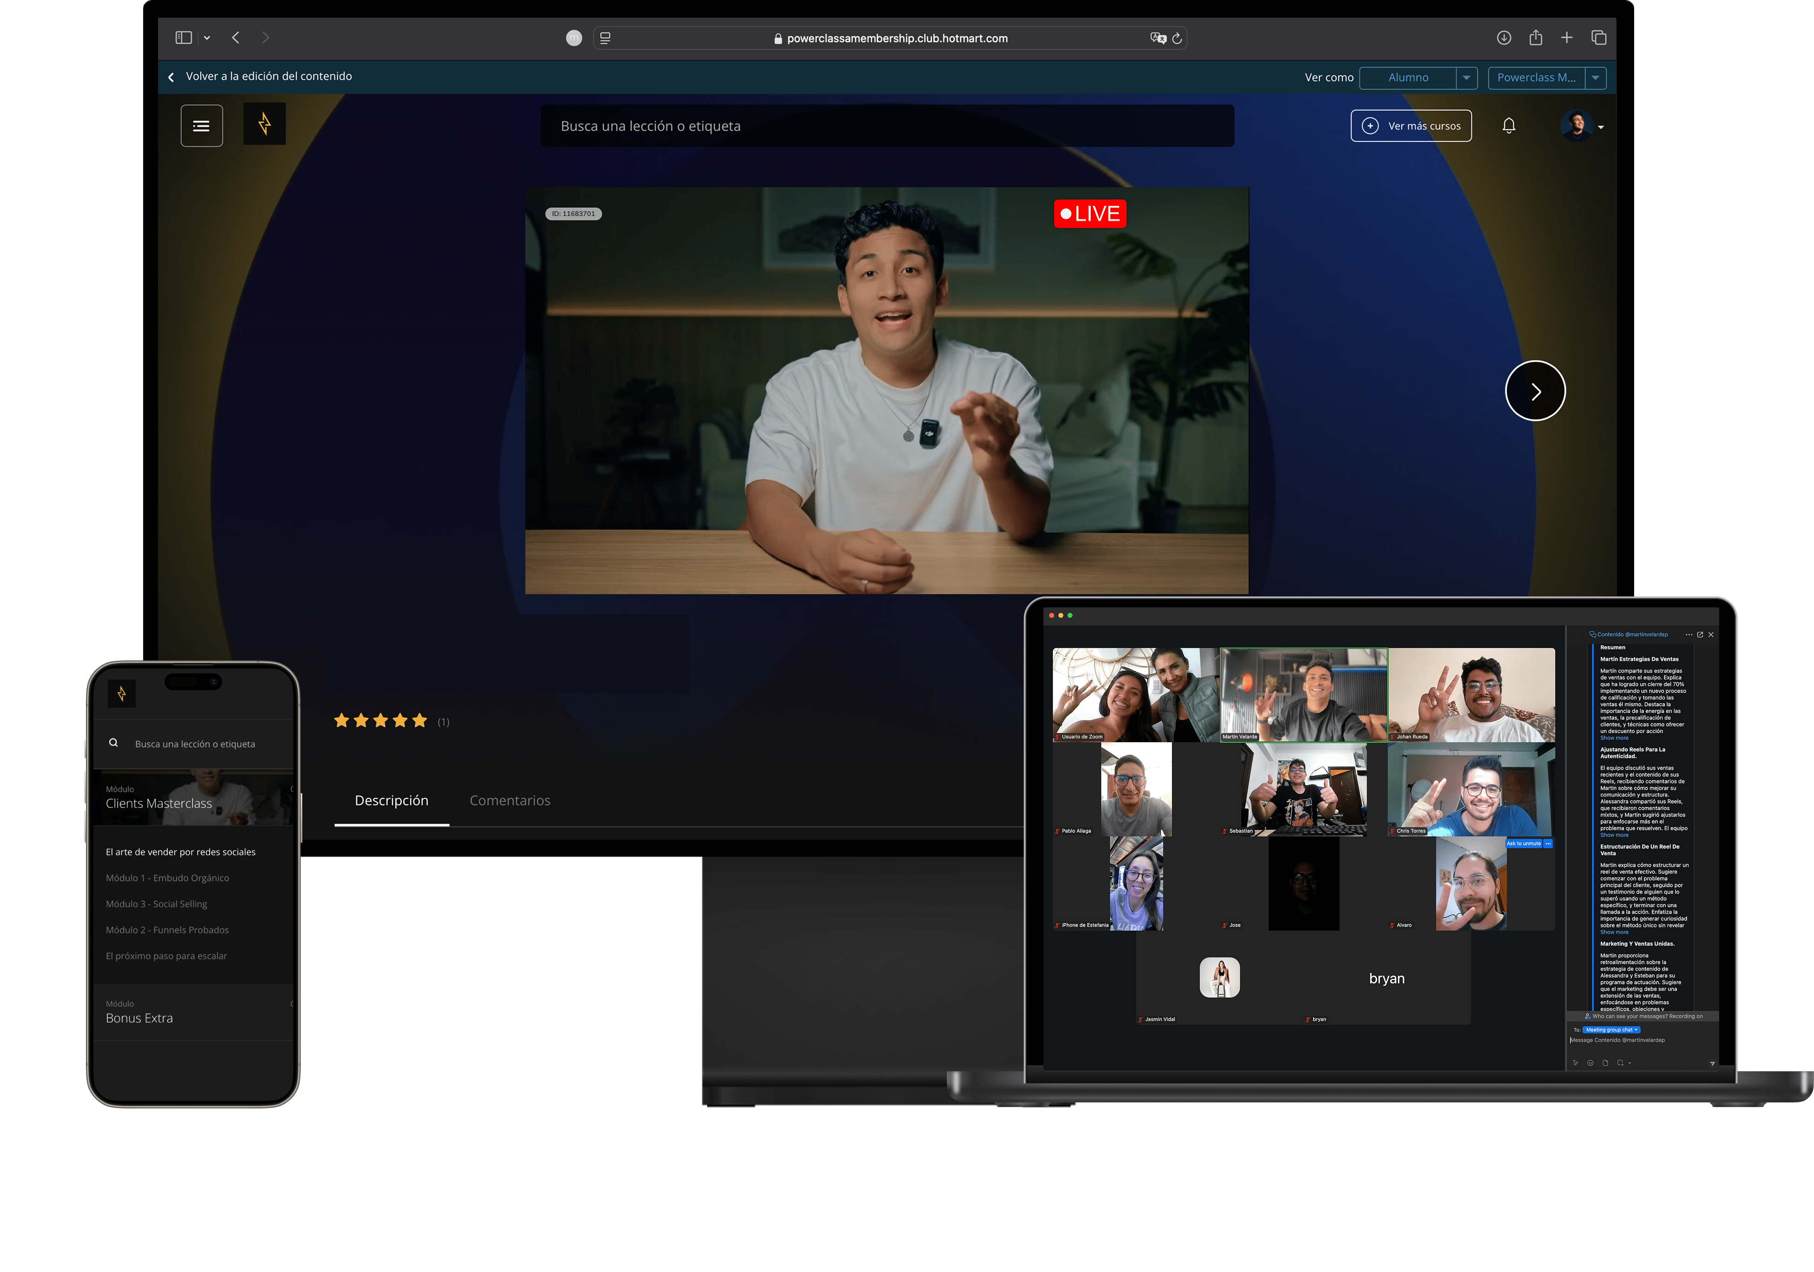Rate the lesson with the fifth star
Viewport: 1814px width, 1272px height.
[x=420, y=720]
